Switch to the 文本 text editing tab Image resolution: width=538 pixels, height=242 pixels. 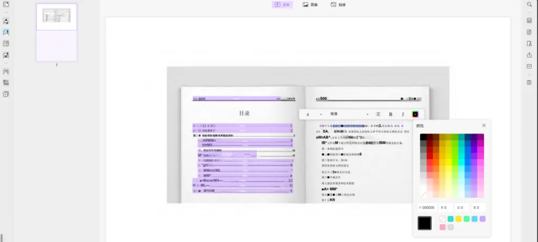pyautogui.click(x=282, y=5)
